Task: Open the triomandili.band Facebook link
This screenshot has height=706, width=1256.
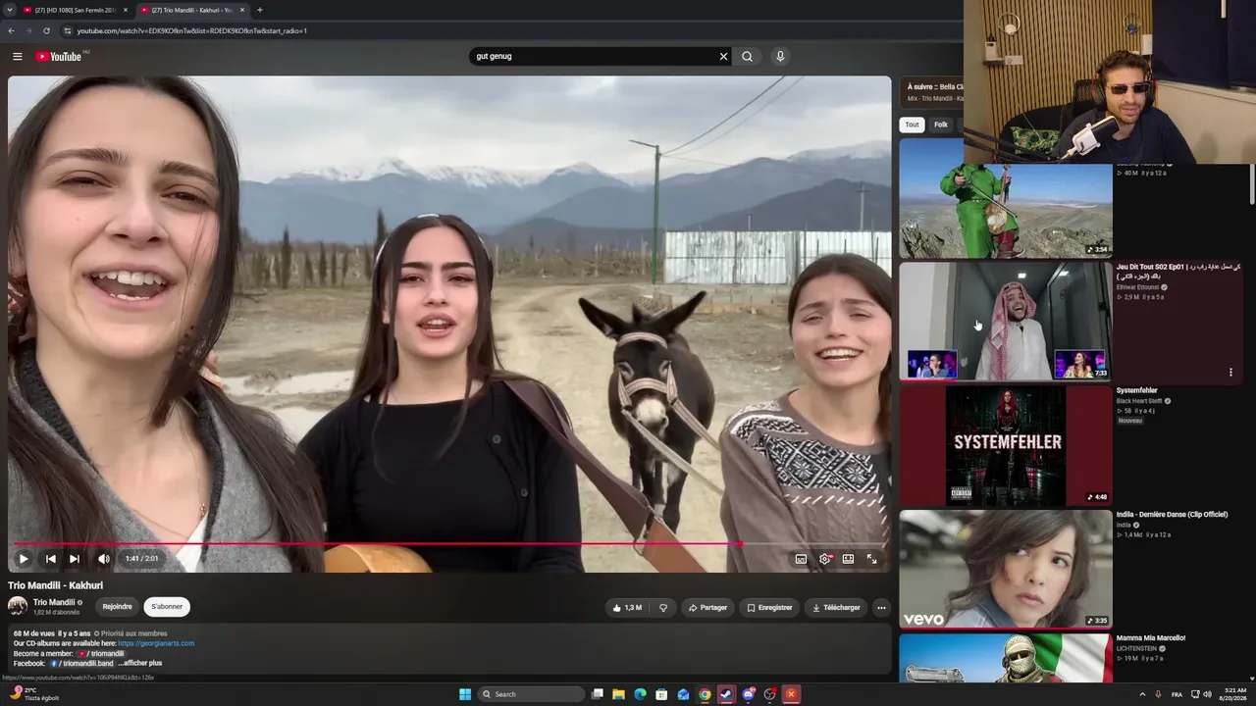Action: [82, 663]
